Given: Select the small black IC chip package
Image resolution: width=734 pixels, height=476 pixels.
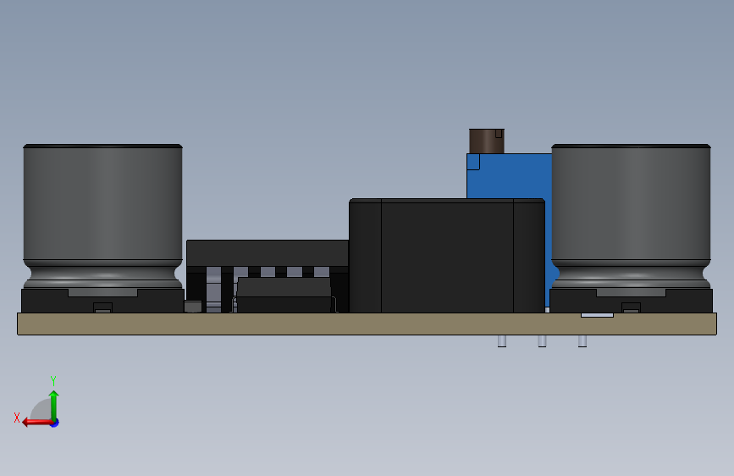Looking at the screenshot, I should point(284,295).
